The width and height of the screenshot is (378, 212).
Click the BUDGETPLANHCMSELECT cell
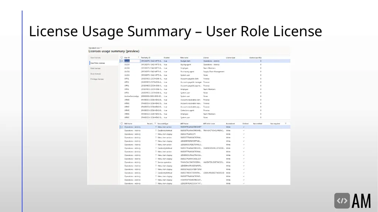click(190, 159)
